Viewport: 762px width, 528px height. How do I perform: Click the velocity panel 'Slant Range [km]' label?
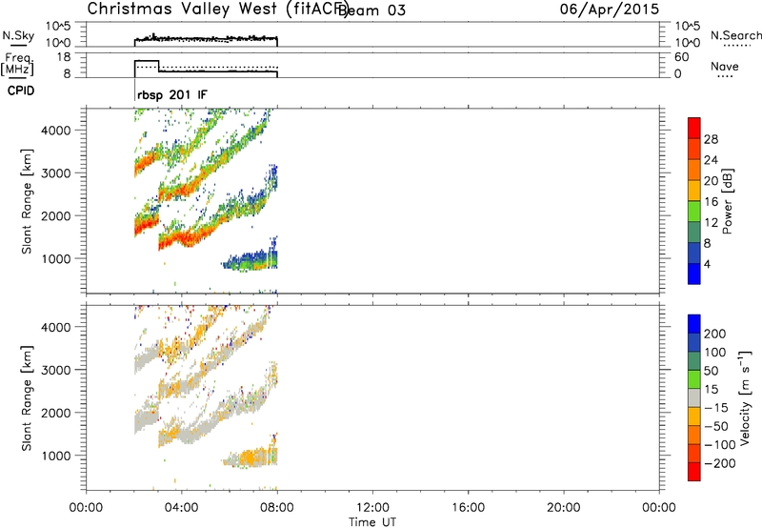point(27,398)
